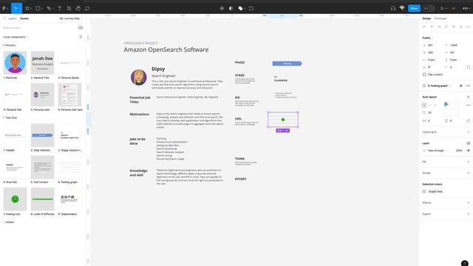The image size is (473, 266).
Task: Select the 8. Level of Difficulty thumbnail
Action: (43, 199)
